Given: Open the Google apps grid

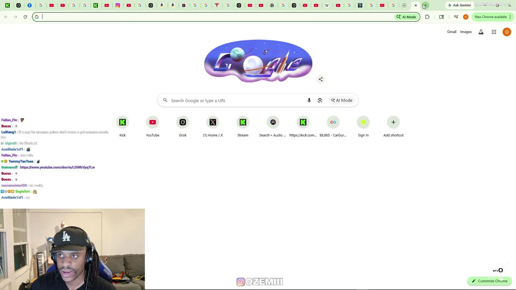Looking at the screenshot, I should click(x=494, y=32).
